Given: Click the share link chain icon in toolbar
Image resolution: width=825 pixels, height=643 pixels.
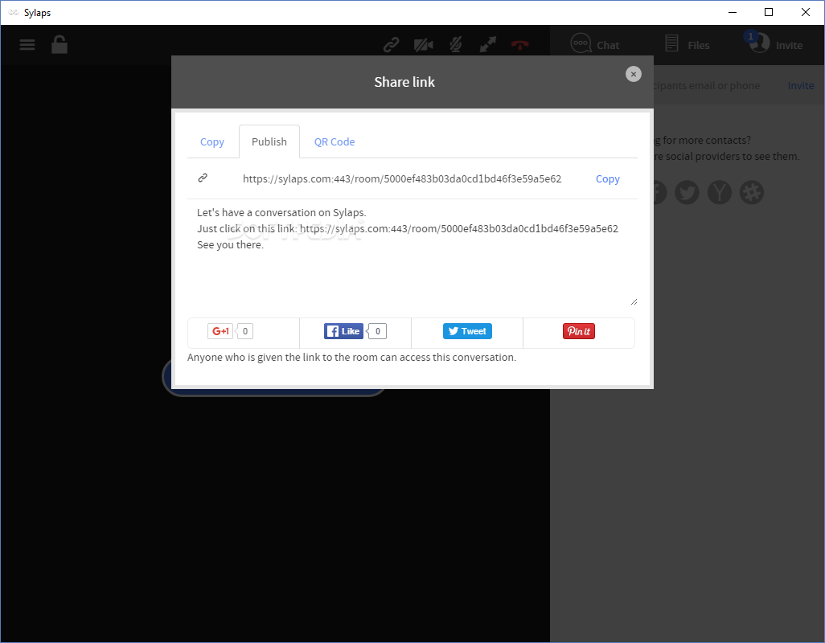Looking at the screenshot, I should [x=391, y=45].
